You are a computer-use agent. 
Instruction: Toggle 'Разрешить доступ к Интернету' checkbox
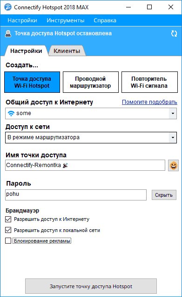pyautogui.click(x=8, y=220)
